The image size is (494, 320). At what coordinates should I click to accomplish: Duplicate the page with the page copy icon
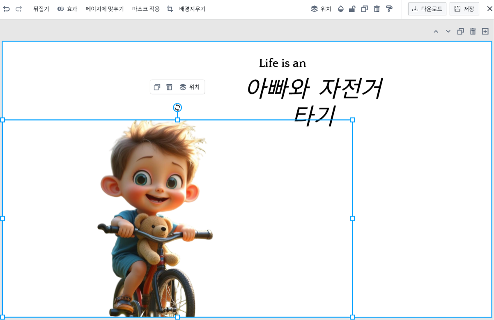(460, 31)
